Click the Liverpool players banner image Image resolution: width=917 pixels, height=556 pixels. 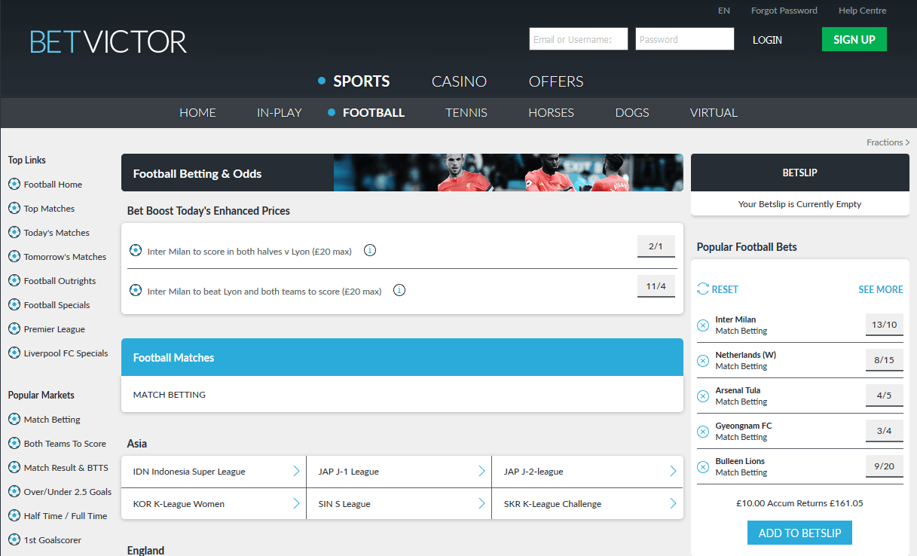(x=509, y=173)
